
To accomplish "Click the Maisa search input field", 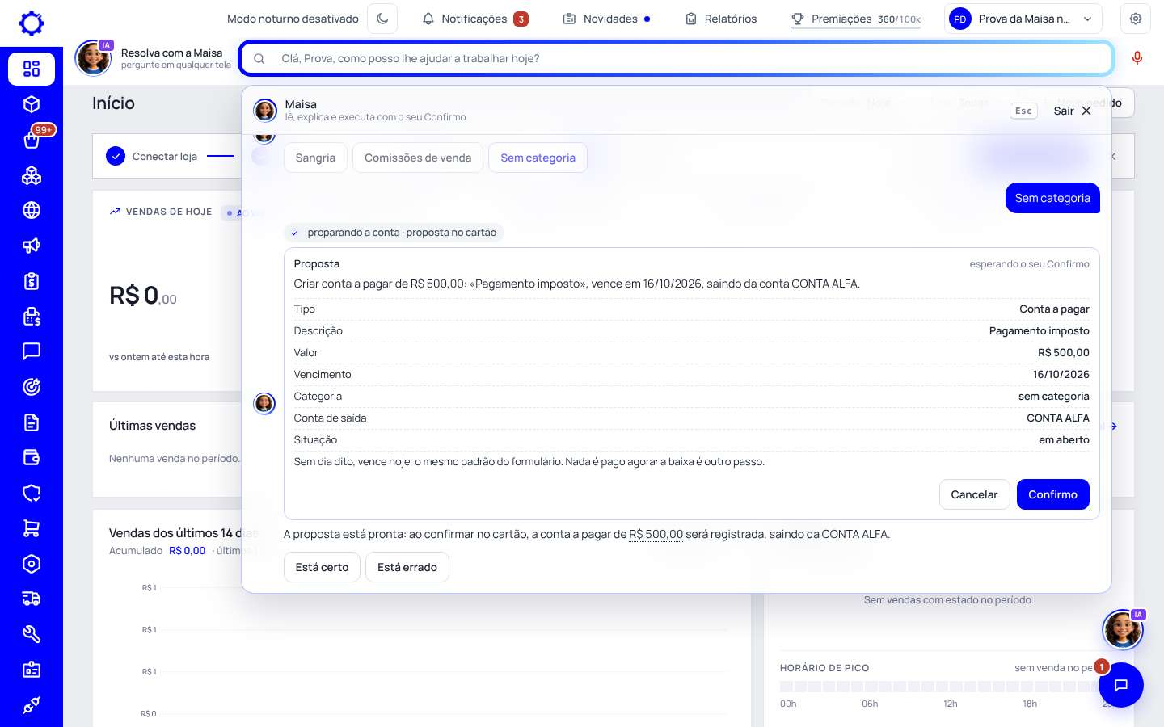I will pos(677,58).
